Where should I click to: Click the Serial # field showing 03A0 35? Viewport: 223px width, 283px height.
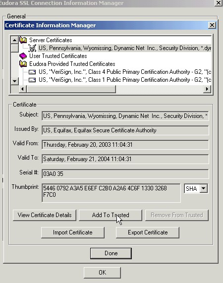[x=125, y=173]
